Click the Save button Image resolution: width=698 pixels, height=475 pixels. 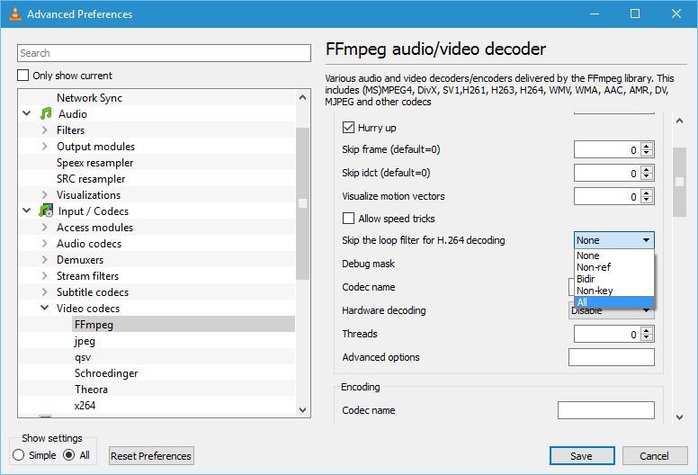[582, 456]
